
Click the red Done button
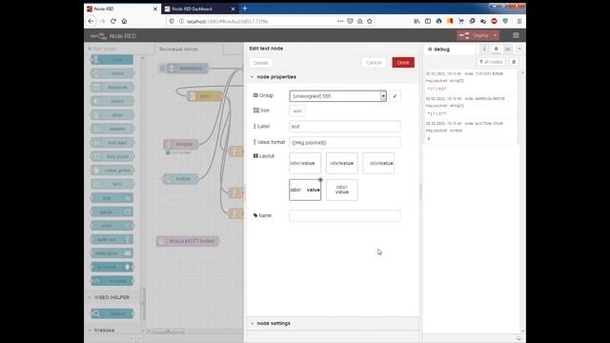(x=403, y=63)
